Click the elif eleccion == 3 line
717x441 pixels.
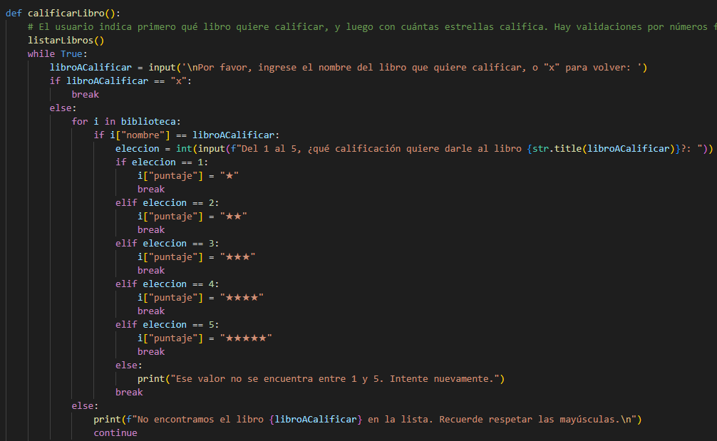[167, 243]
